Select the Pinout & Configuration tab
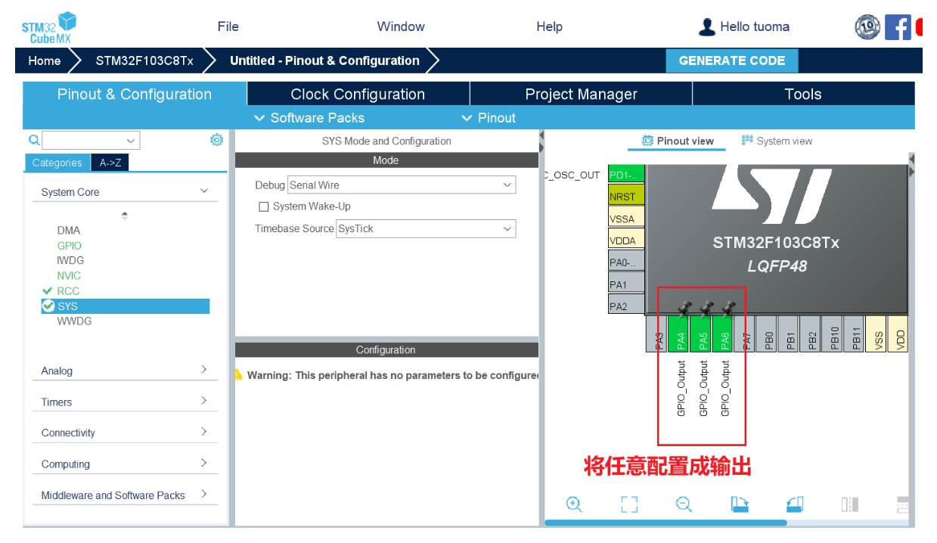937x543 pixels. pyautogui.click(x=135, y=95)
